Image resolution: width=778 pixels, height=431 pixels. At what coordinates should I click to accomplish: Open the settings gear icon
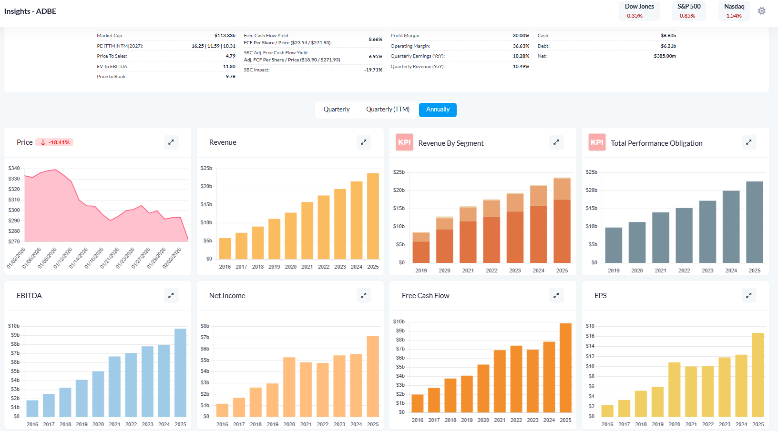(x=761, y=11)
